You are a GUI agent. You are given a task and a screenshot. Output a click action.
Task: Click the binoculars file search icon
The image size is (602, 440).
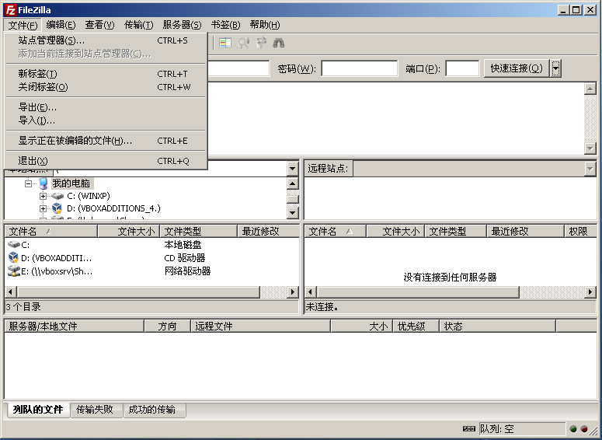click(279, 43)
